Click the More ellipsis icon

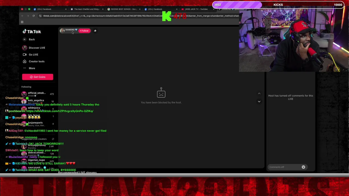[x=25, y=68]
